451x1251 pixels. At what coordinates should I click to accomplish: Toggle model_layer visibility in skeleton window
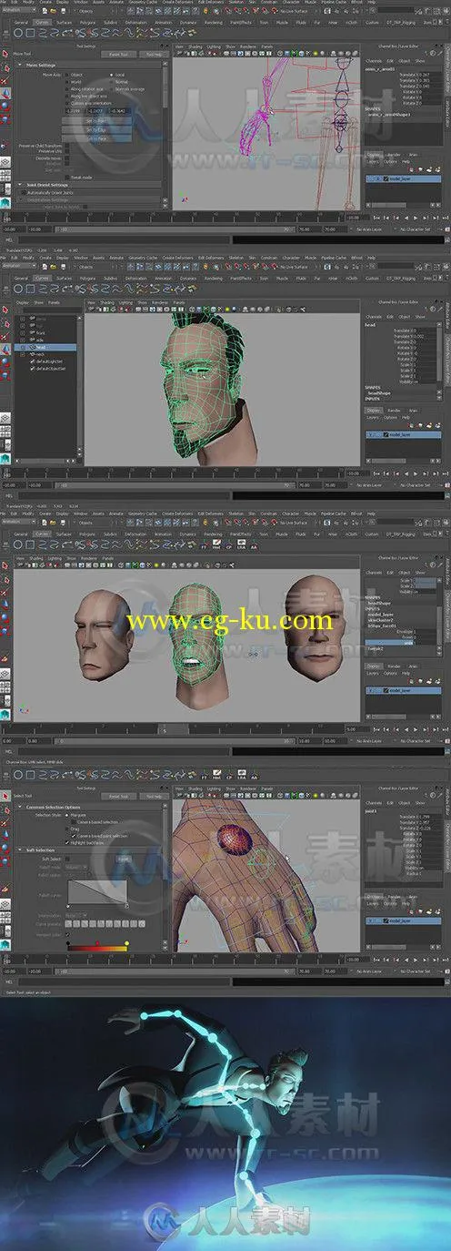point(369,178)
